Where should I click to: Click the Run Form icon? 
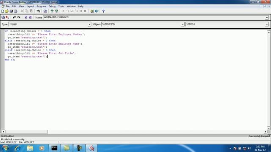coord(45,11)
